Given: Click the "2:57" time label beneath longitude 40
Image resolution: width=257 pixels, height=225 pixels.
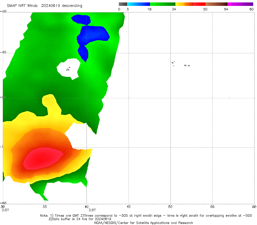Looking at the screenshot, I should tap(92, 210).
